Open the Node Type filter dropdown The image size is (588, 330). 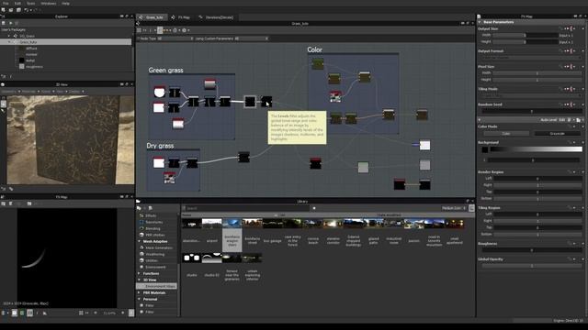pyautogui.click(x=175, y=38)
